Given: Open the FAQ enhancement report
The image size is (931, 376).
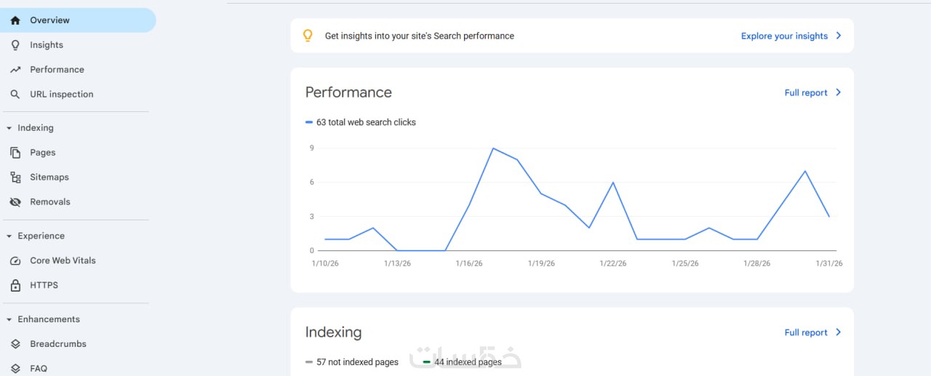Looking at the screenshot, I should pyautogui.click(x=39, y=368).
